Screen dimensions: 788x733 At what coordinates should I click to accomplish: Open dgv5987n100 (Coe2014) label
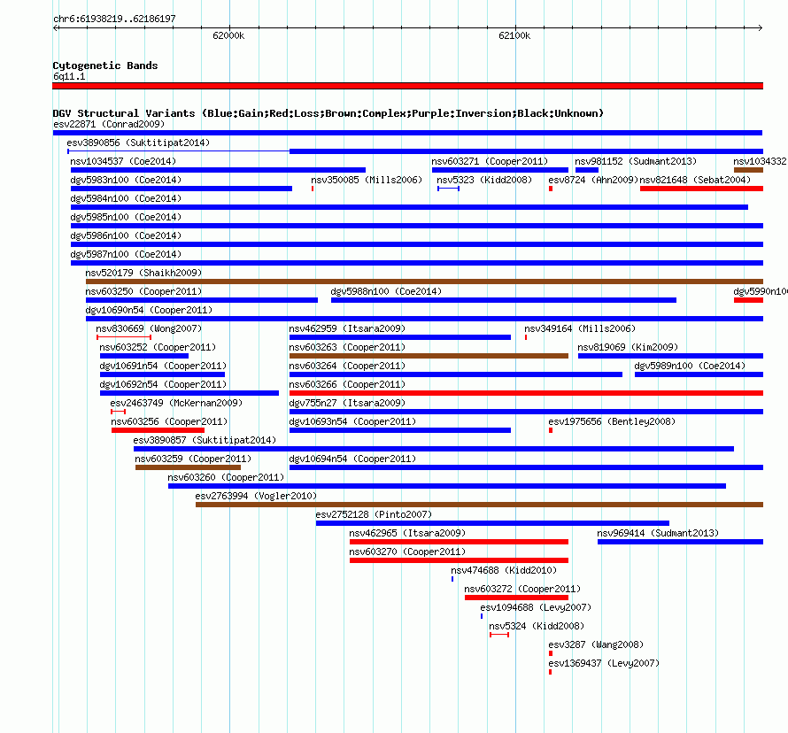[x=126, y=254]
